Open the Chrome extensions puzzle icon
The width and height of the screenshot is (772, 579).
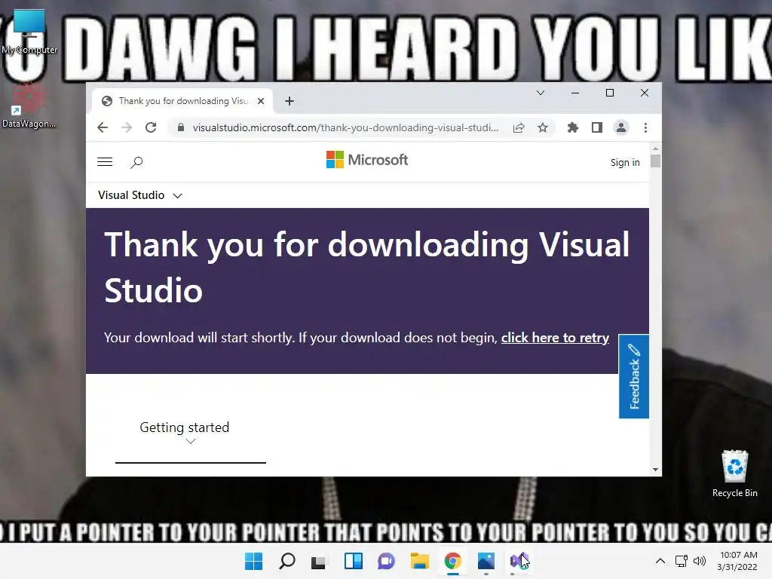click(573, 127)
